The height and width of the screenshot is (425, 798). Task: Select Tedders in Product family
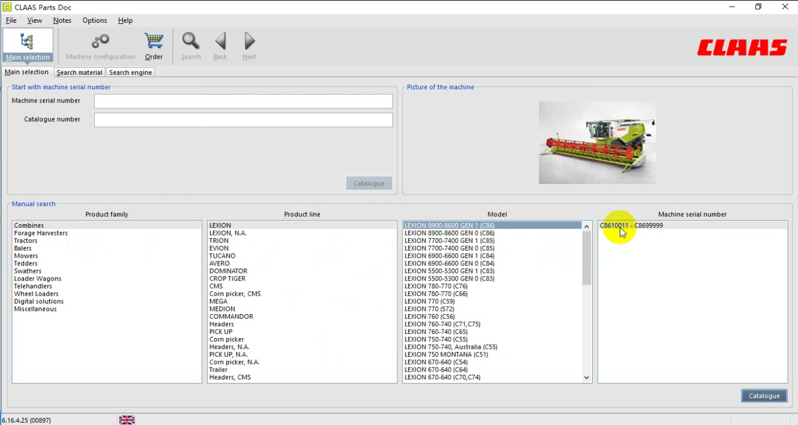[x=107, y=263]
